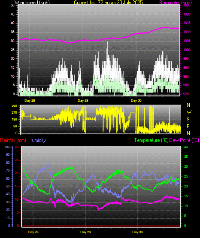
Task: Click Day 28 marker under wind chart
Action: [30, 100]
